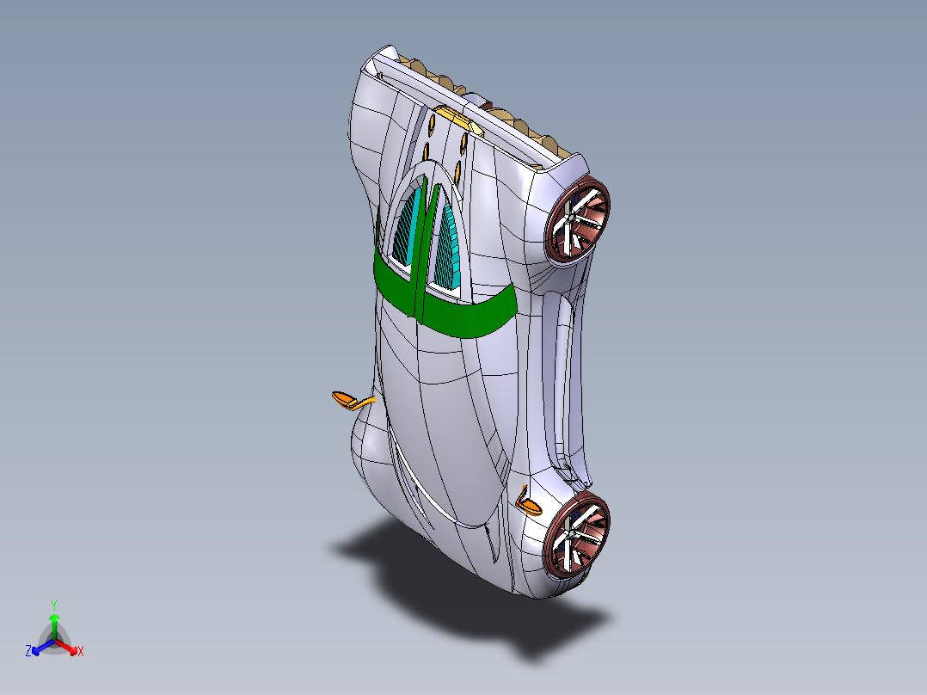
Task: Click the red X axis arrow on the triad
Action: coord(73,650)
